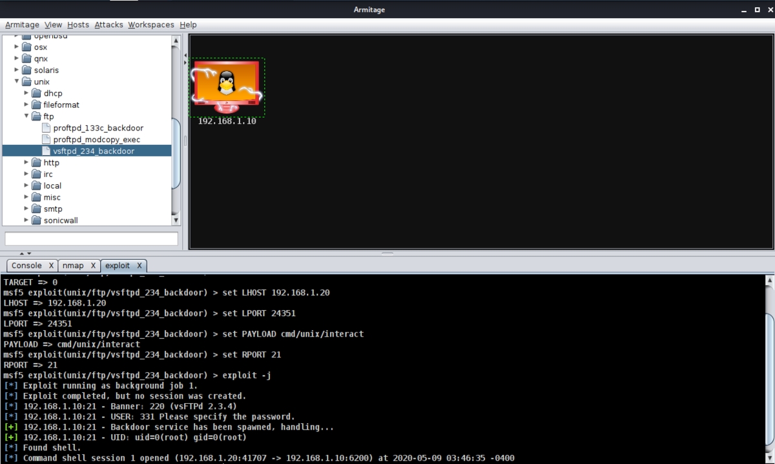This screenshot has height=464, width=775.
Task: Select vsftpd_234_backdoor module text
Action: tap(94, 151)
